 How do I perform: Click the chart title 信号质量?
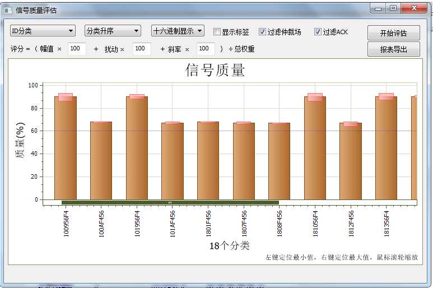[215, 70]
